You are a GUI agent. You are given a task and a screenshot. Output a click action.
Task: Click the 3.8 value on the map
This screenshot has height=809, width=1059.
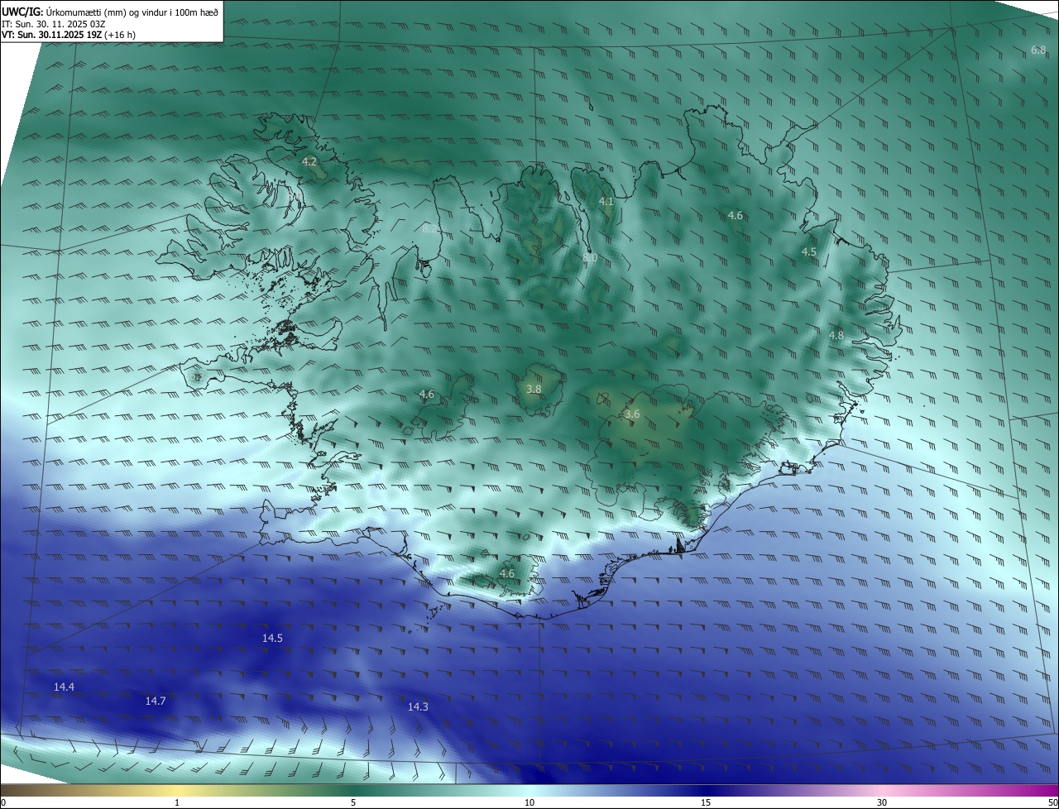(x=534, y=389)
